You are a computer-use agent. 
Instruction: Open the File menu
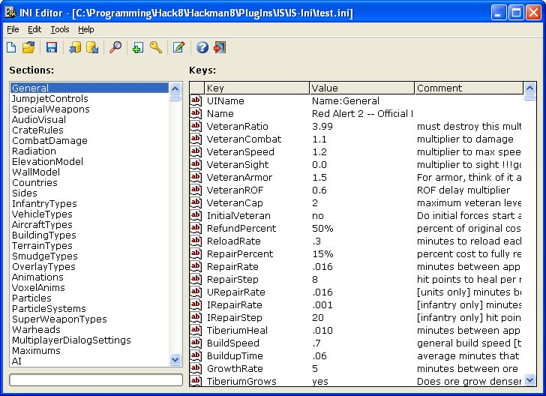(x=13, y=29)
